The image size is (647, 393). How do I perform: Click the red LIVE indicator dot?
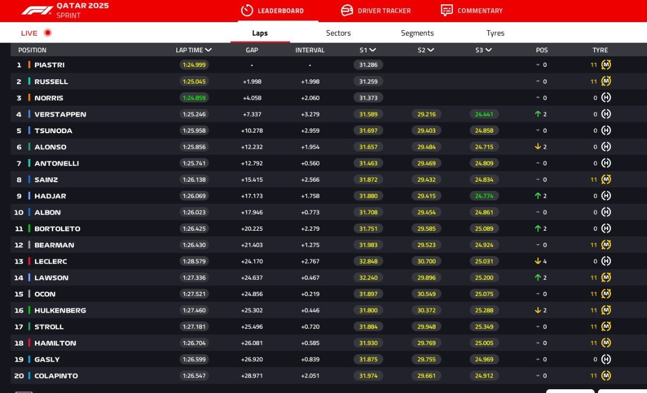47,33
